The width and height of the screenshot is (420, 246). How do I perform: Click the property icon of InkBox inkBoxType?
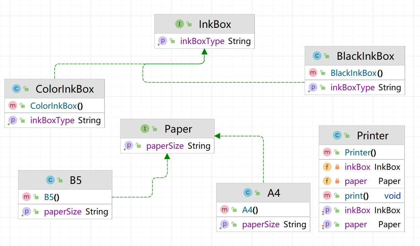162,41
